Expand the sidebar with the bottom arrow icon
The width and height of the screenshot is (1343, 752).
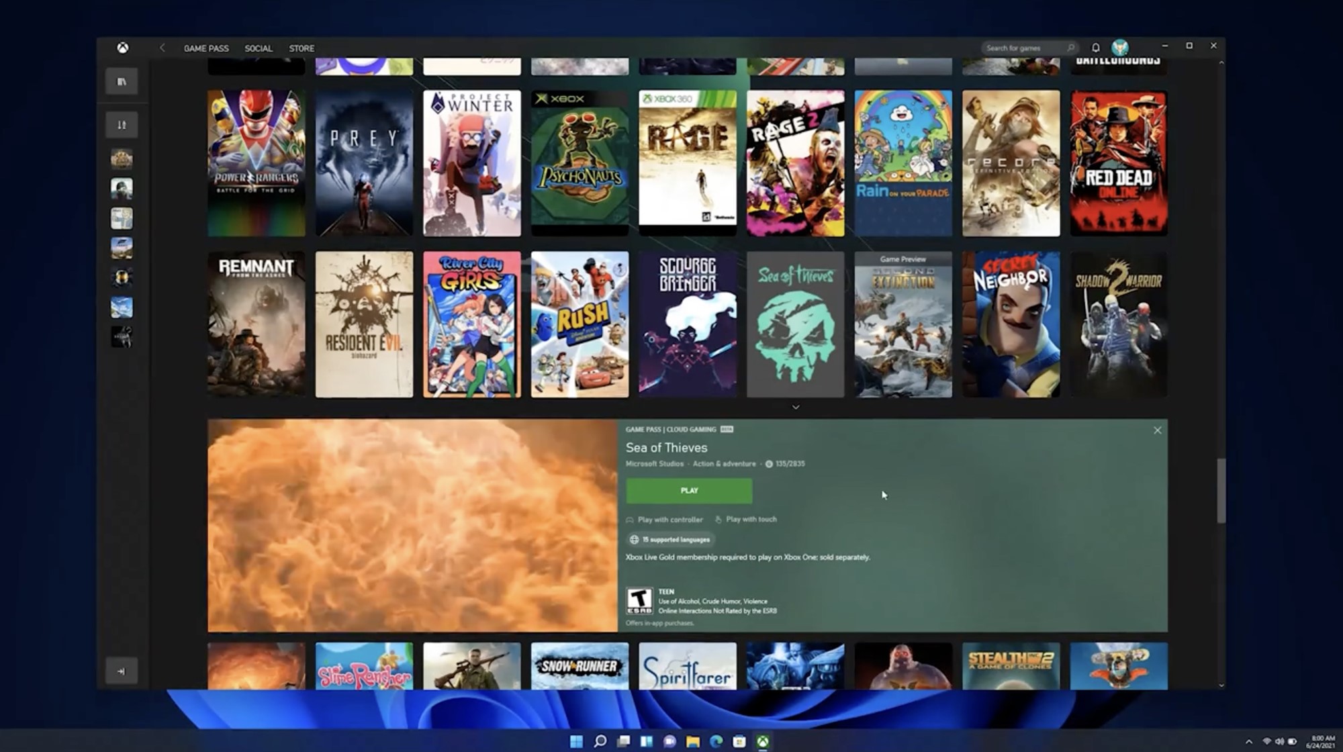pyautogui.click(x=122, y=671)
